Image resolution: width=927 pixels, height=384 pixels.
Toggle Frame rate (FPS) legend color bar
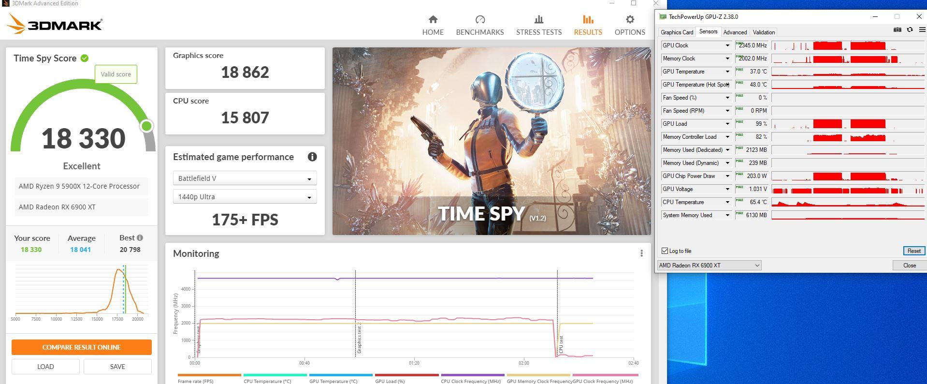(209, 375)
